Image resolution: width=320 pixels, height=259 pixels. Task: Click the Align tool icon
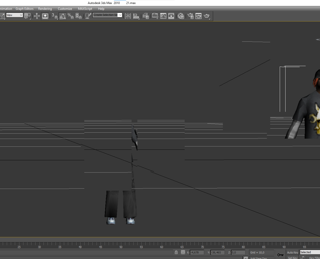(136, 16)
